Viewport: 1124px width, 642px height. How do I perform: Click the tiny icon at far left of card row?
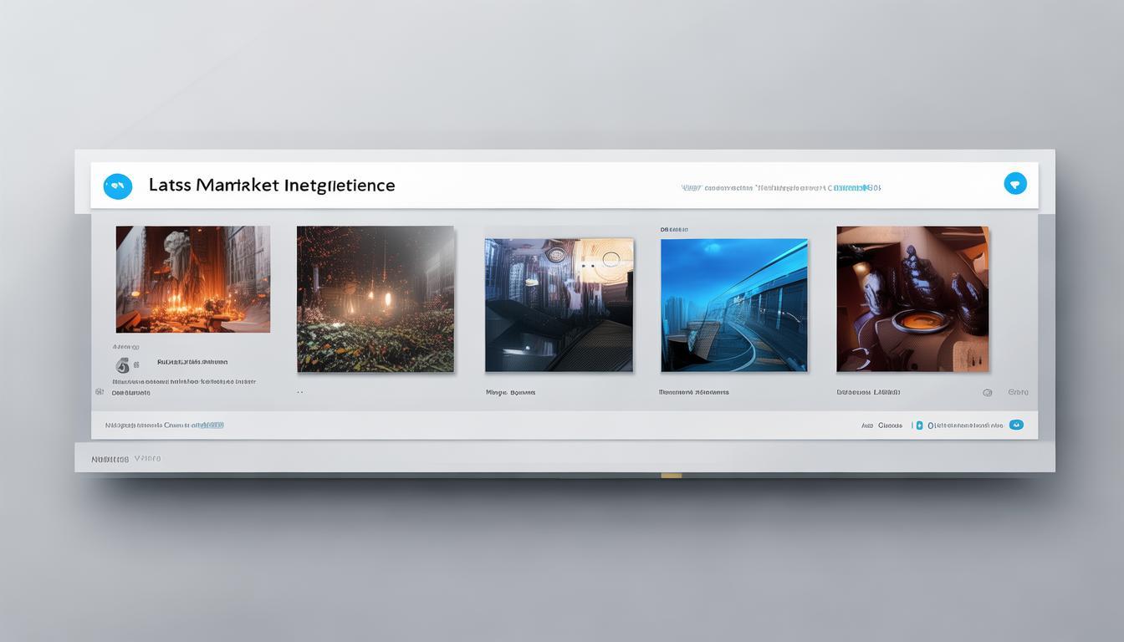point(100,391)
